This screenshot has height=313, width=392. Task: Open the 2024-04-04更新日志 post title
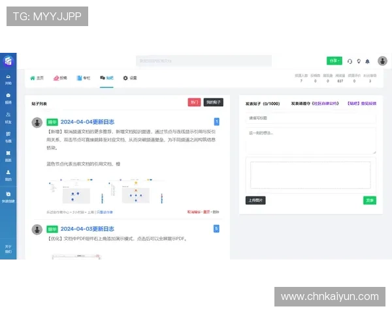[x=88, y=122]
